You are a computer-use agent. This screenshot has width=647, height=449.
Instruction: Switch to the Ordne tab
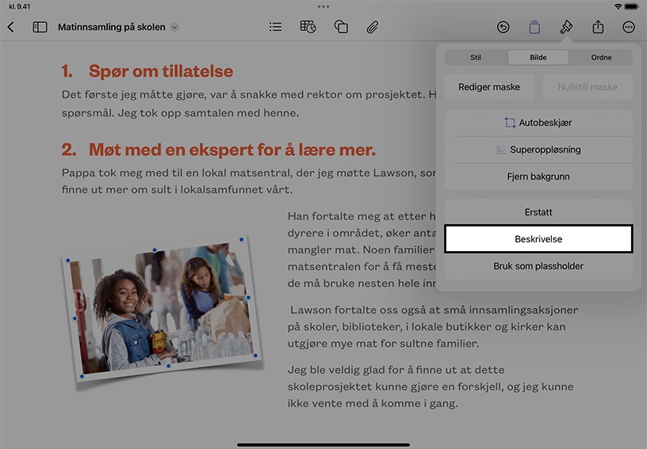(x=601, y=58)
